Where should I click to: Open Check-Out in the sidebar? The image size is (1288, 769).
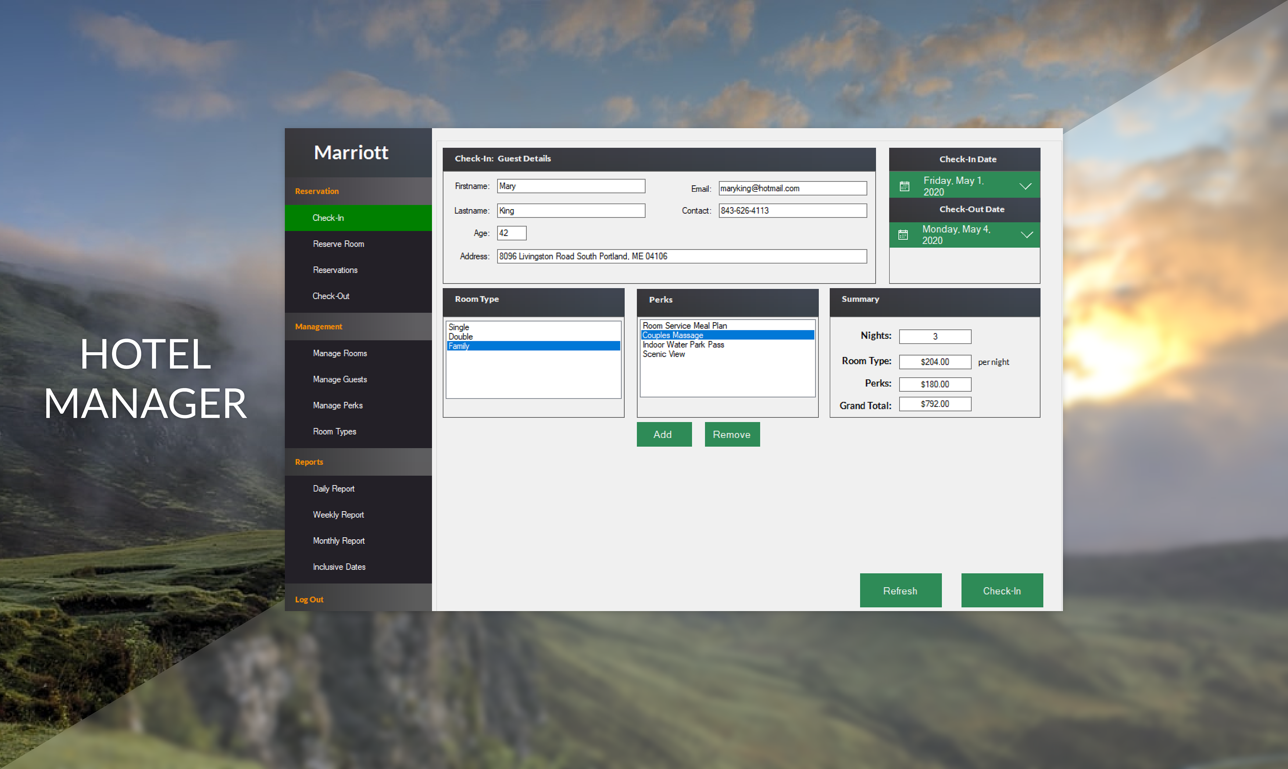click(x=358, y=296)
